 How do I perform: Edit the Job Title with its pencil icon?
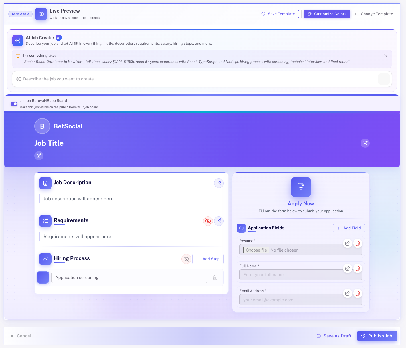[x=39, y=156]
